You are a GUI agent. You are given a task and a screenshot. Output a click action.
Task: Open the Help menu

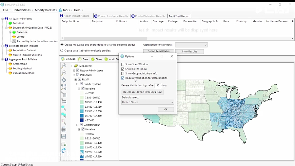[x=78, y=10]
